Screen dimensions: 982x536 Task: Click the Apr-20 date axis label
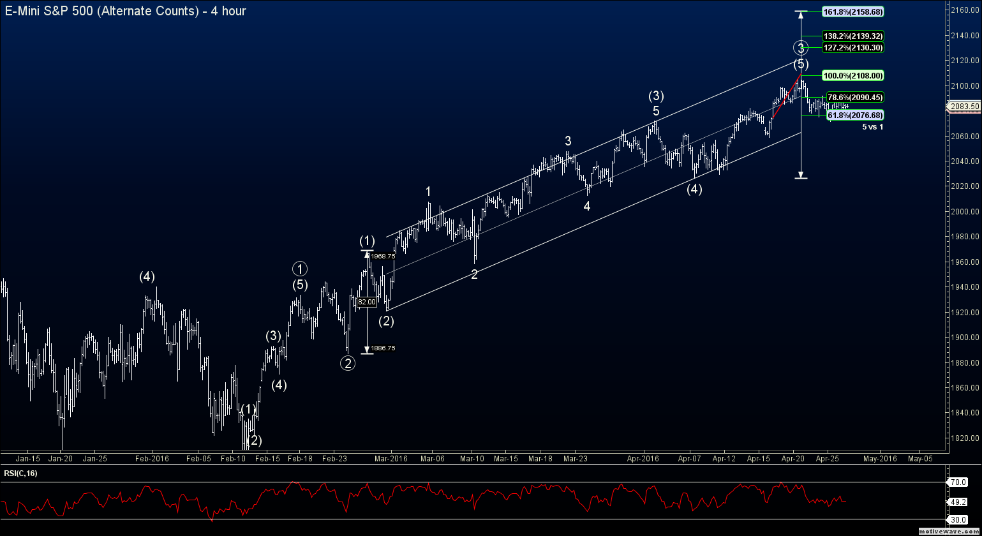pyautogui.click(x=792, y=458)
